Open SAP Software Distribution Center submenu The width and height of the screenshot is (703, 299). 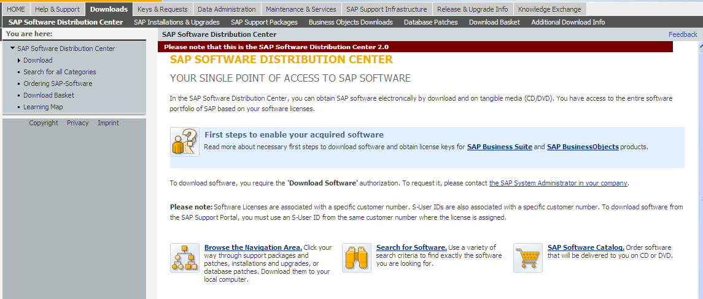point(66,22)
